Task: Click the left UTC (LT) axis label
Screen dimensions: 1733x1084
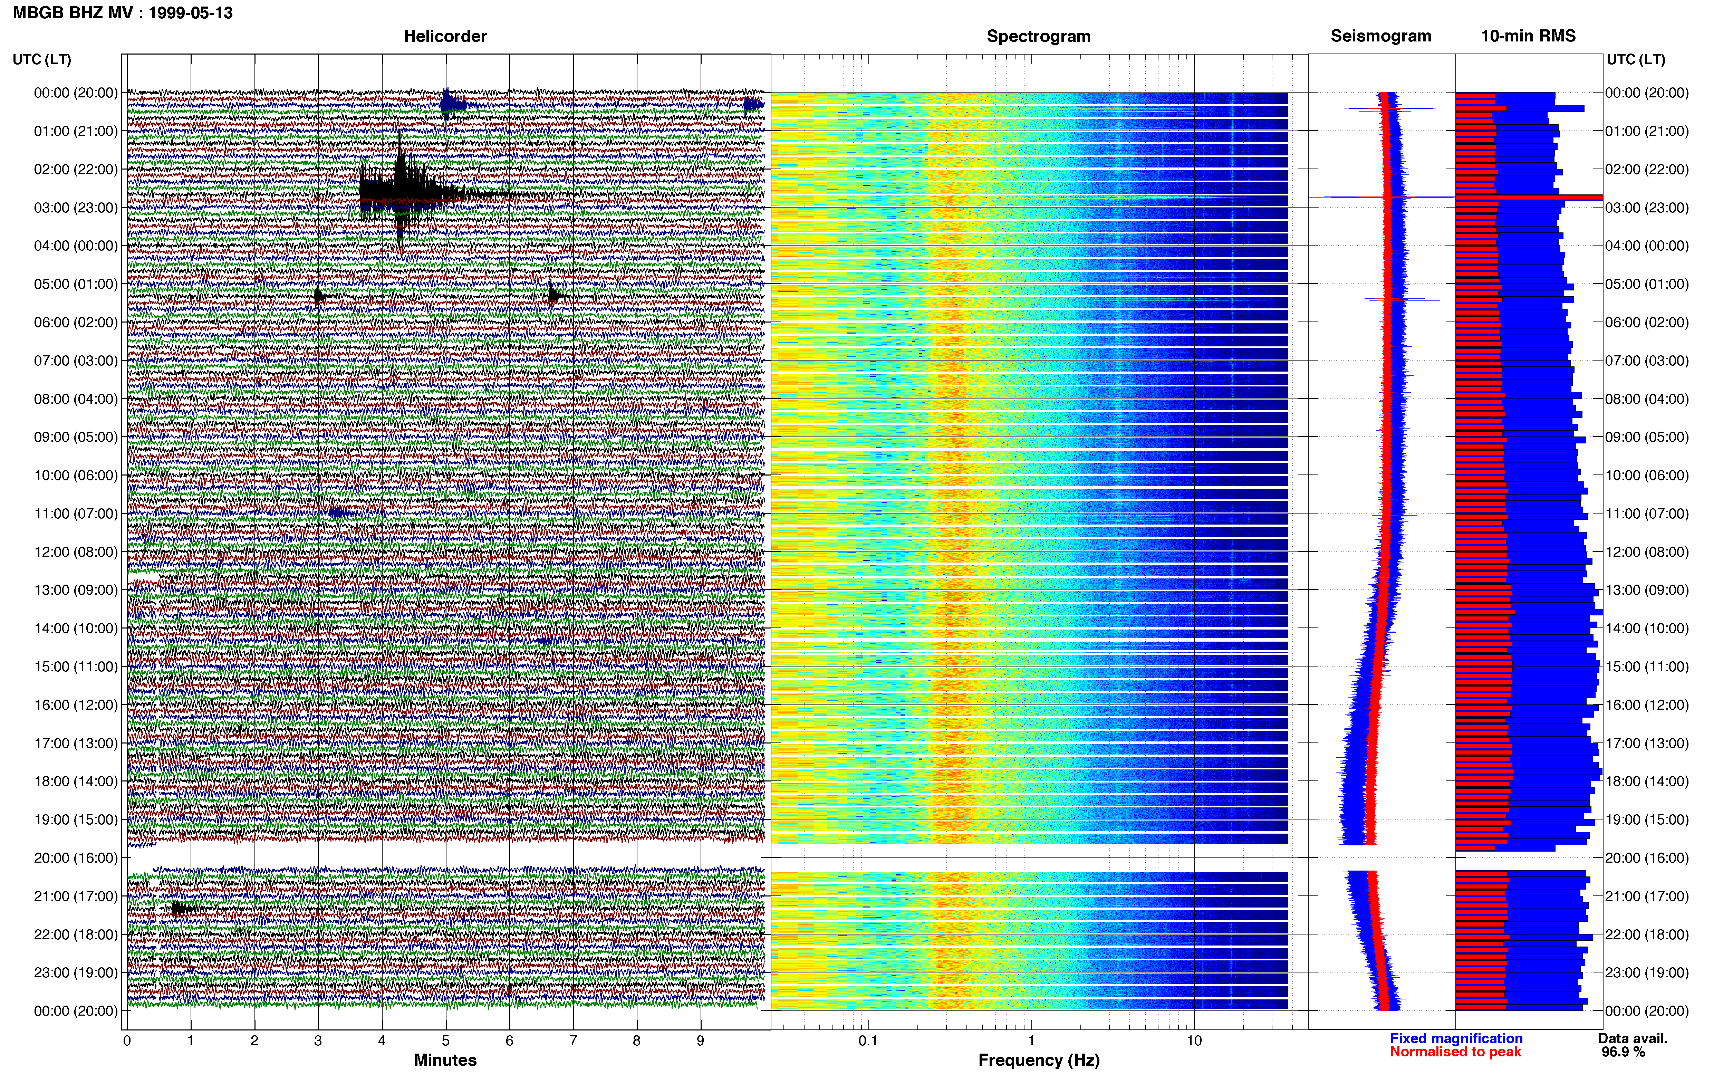Action: pyautogui.click(x=41, y=59)
